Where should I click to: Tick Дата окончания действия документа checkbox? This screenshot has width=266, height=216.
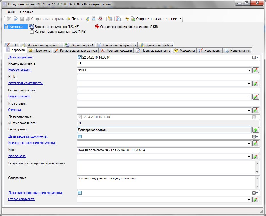tap(80, 193)
